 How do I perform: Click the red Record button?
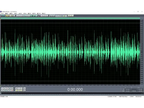[x=12, y=90]
